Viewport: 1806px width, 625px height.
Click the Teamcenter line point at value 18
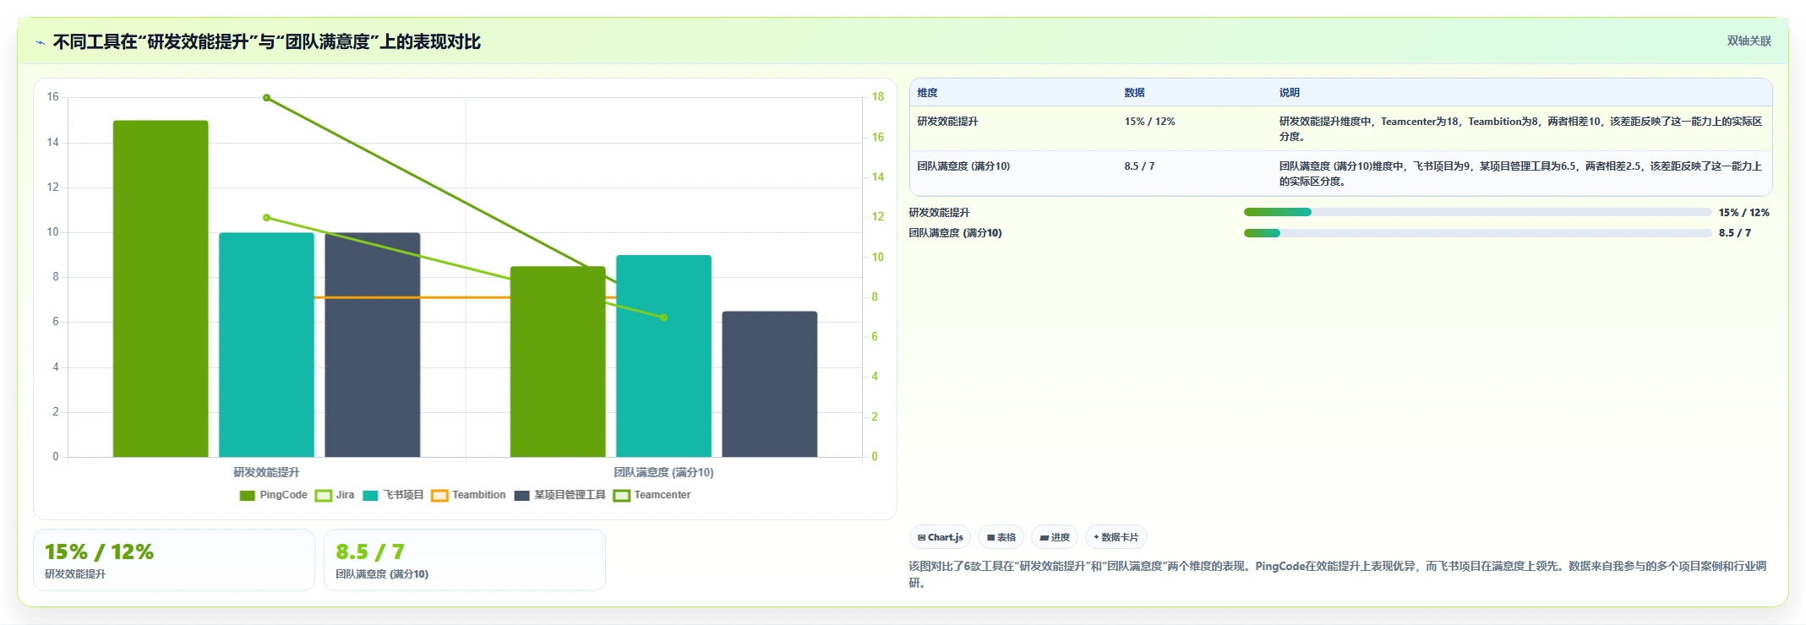click(266, 98)
